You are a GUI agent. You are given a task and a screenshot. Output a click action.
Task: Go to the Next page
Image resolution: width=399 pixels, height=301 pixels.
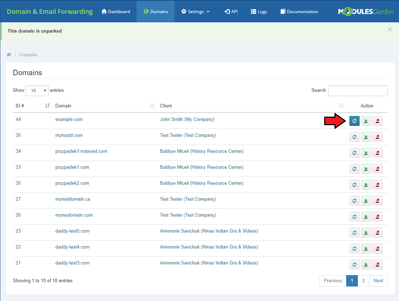(x=378, y=281)
